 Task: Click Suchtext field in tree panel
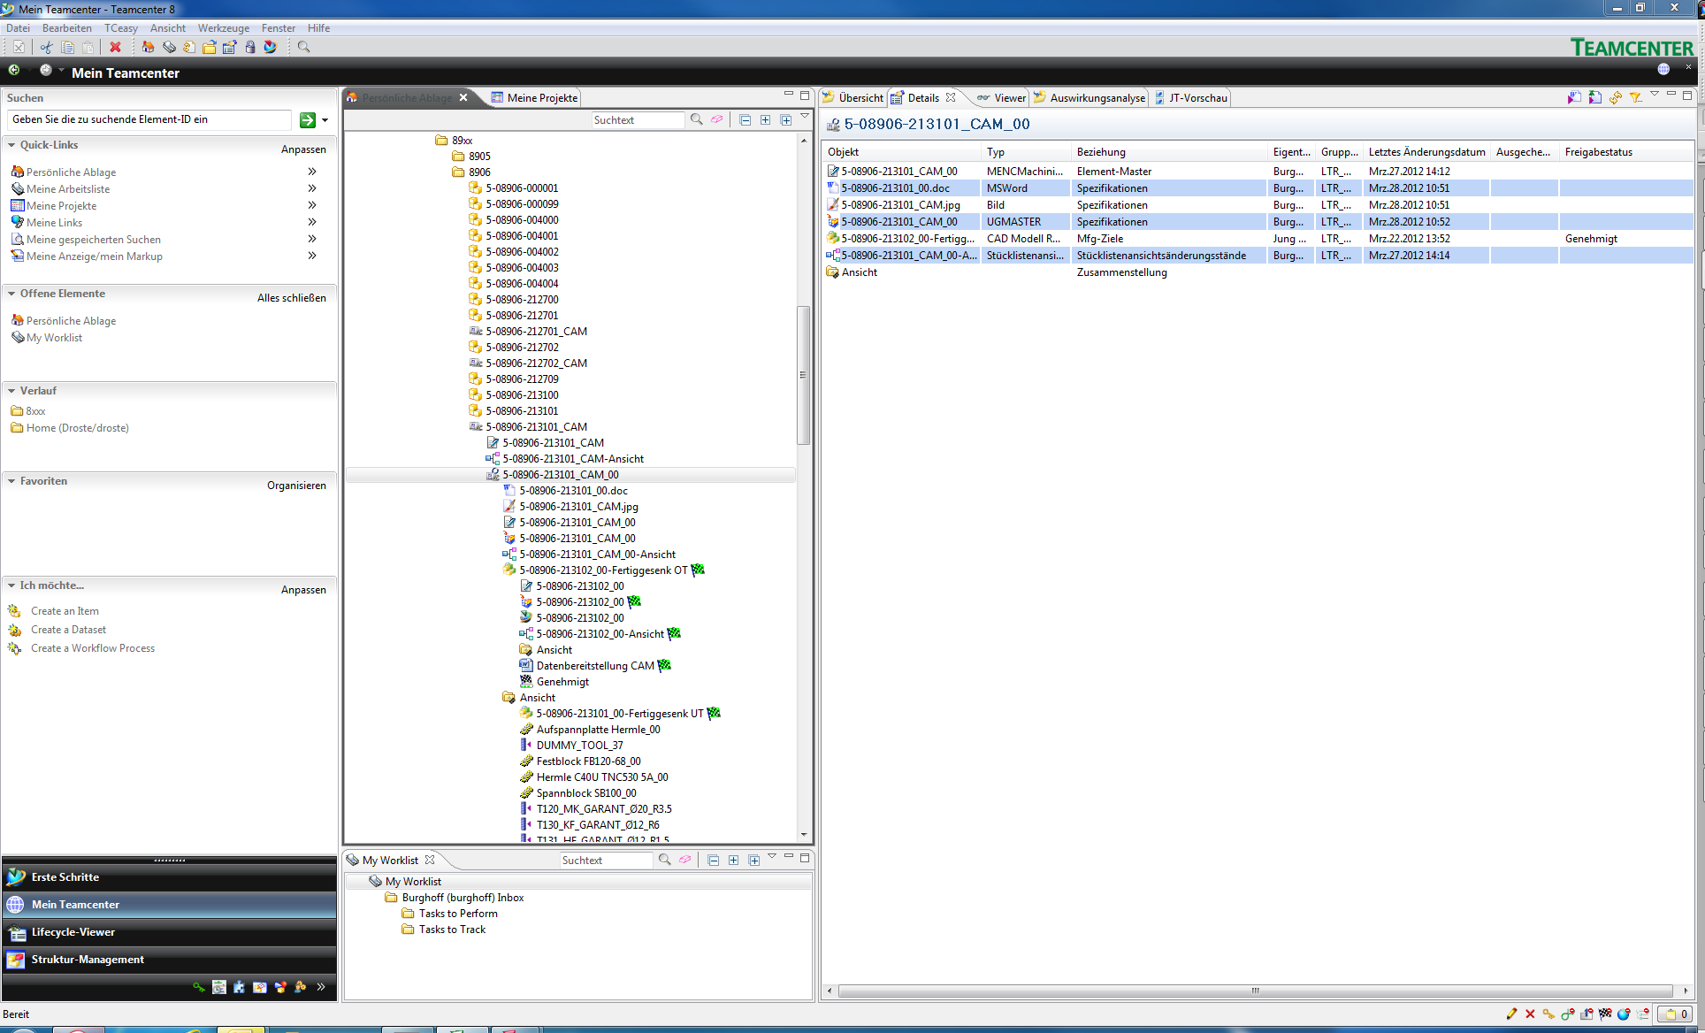[638, 120]
